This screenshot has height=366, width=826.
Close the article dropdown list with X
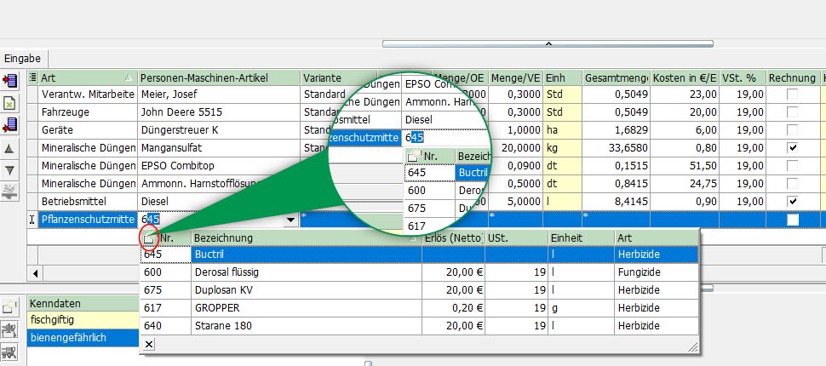coord(148,344)
